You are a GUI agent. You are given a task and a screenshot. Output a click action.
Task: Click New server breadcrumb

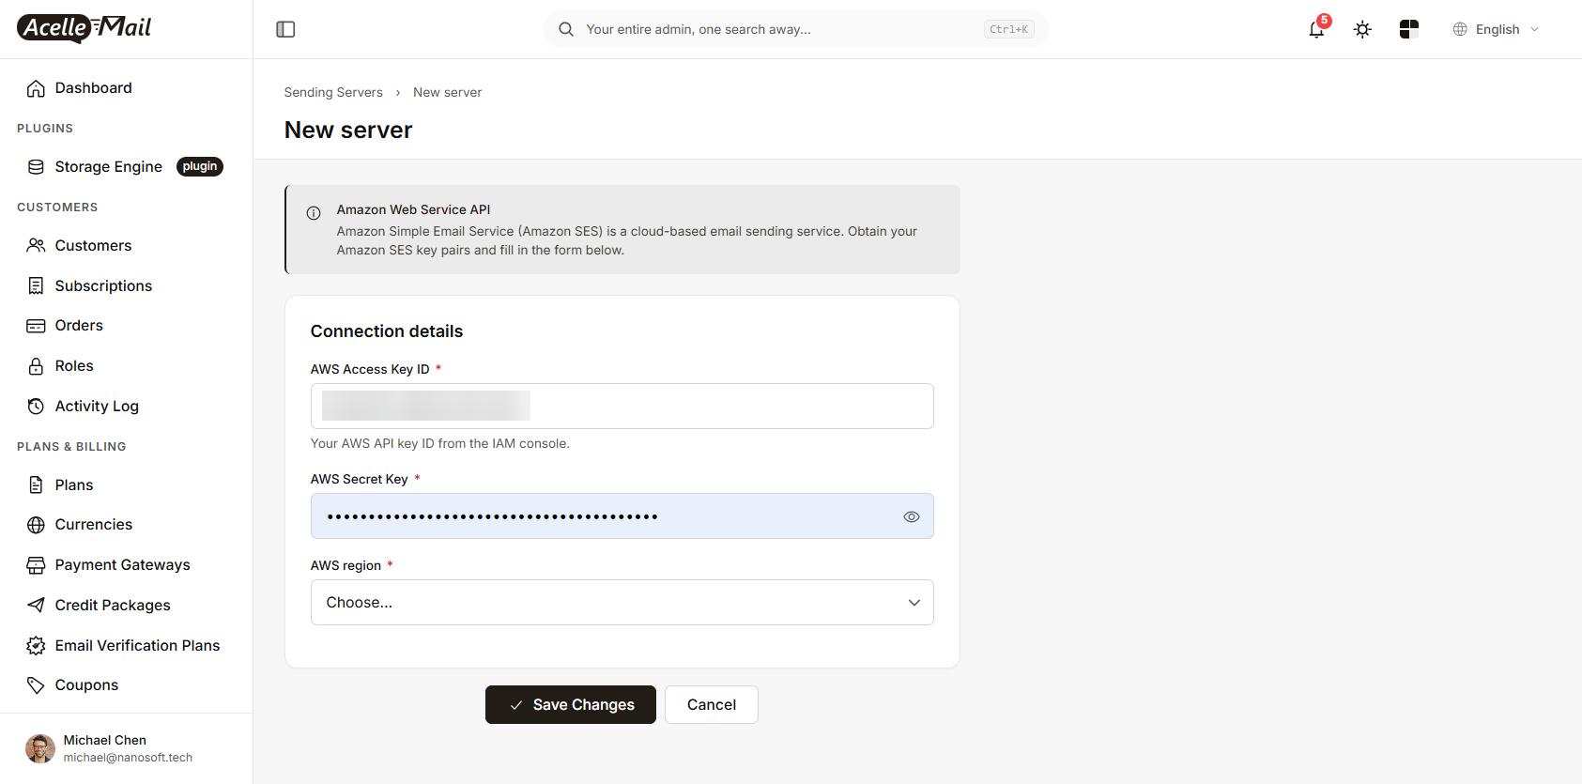pyautogui.click(x=447, y=92)
